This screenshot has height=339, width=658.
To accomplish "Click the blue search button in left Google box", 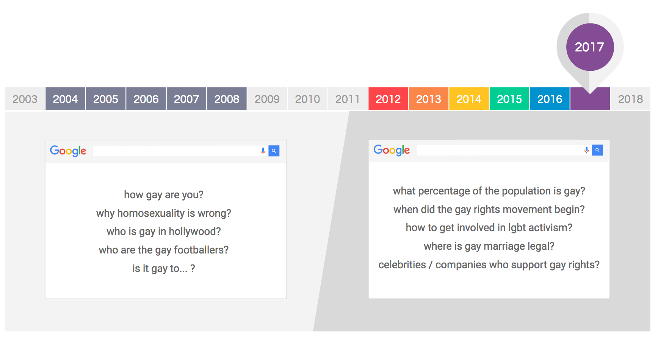I will coord(274,151).
